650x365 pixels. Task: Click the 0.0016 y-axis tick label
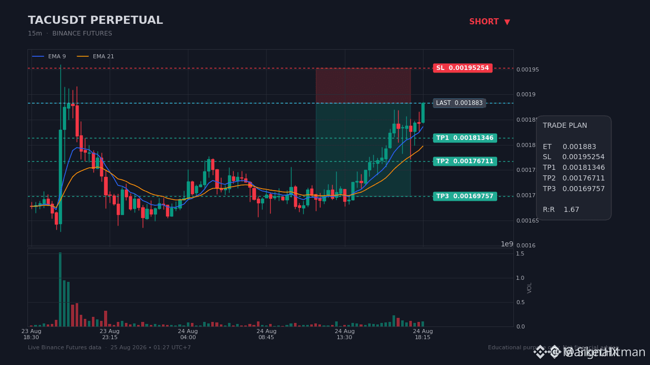(526, 246)
